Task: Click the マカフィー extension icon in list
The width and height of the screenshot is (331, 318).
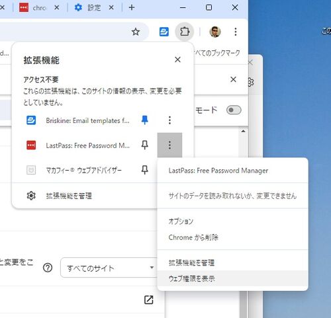Action: 31,170
